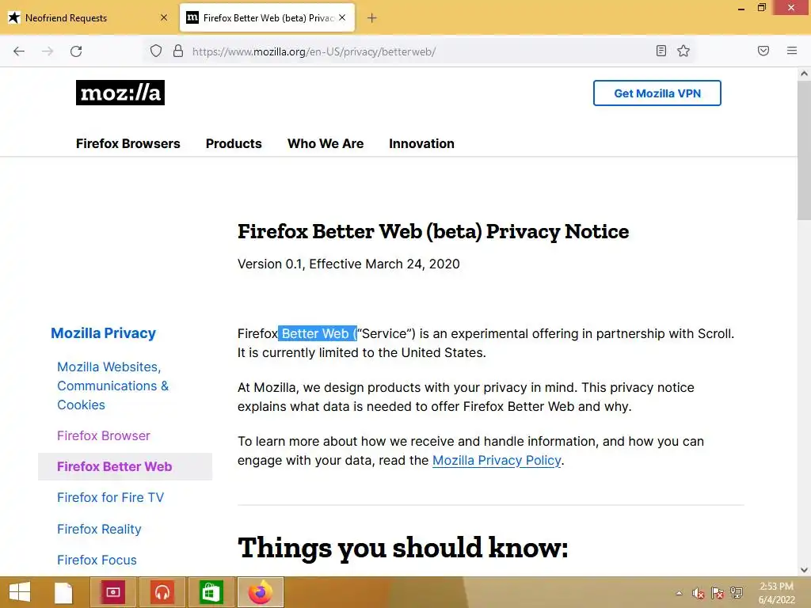Open blank document taskbar icon
811x608 pixels.
[x=63, y=592]
